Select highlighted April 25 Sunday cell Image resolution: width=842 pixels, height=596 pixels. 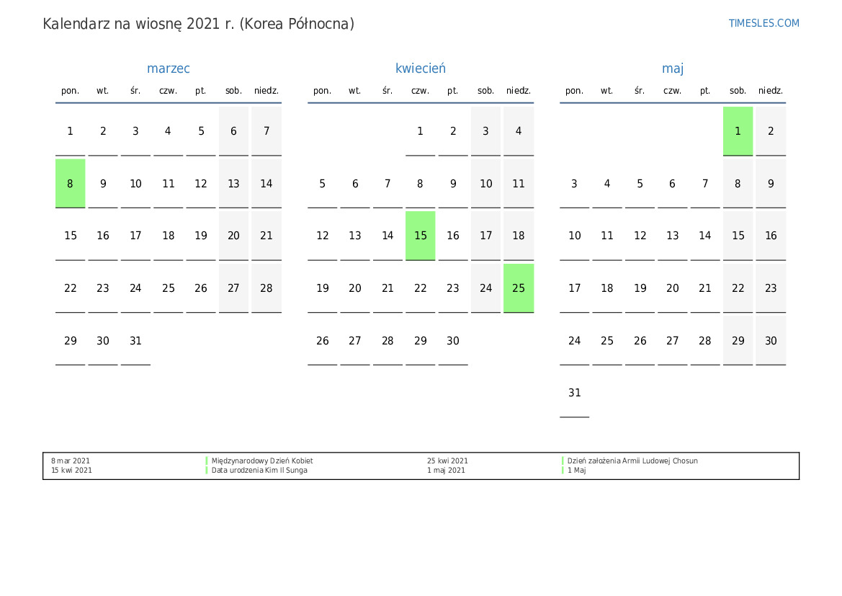coord(518,288)
